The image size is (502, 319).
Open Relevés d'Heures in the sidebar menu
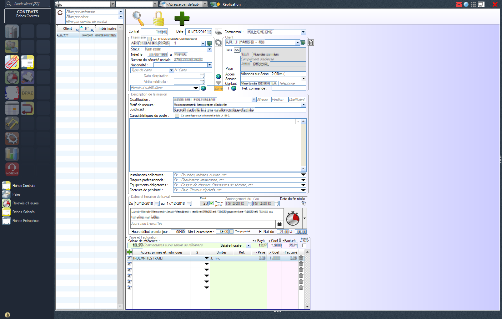[26, 203]
